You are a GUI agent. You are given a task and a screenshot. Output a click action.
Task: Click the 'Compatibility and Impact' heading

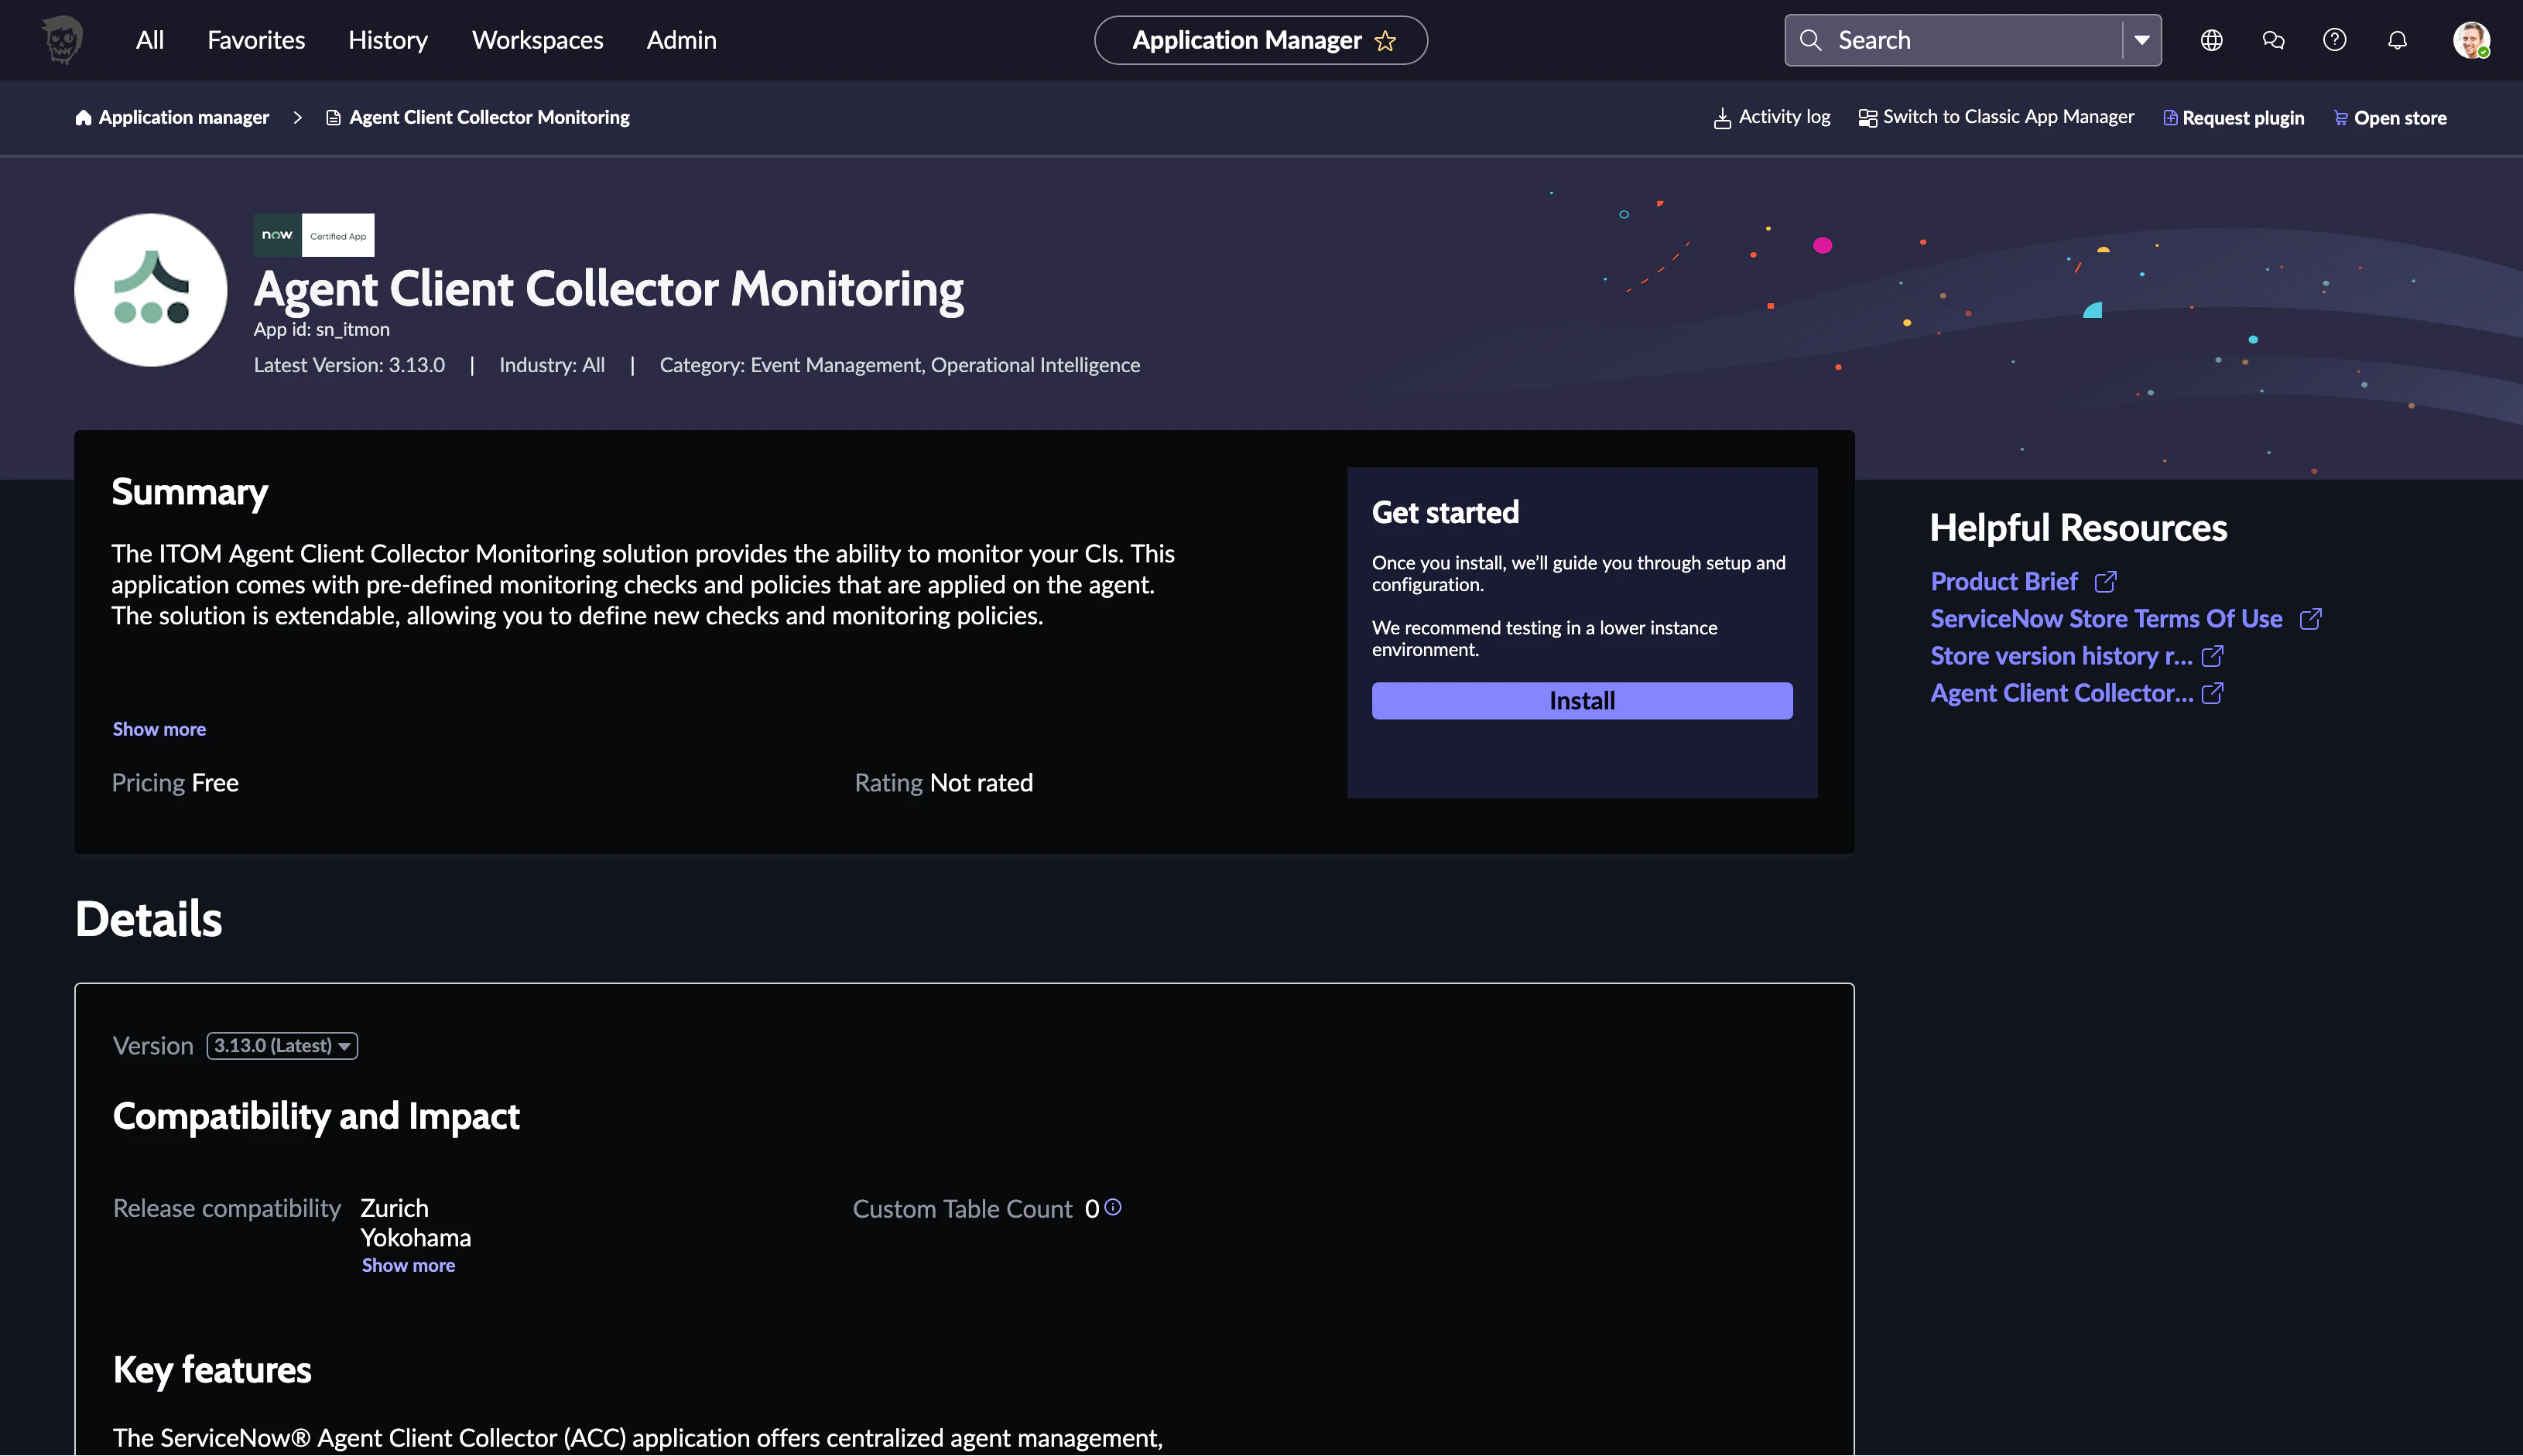coord(316,1116)
